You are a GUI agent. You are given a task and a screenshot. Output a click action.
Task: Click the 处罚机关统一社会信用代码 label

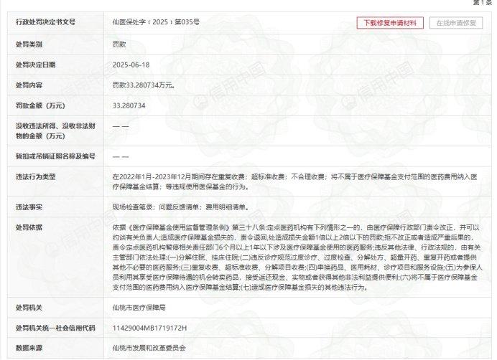coord(55,328)
